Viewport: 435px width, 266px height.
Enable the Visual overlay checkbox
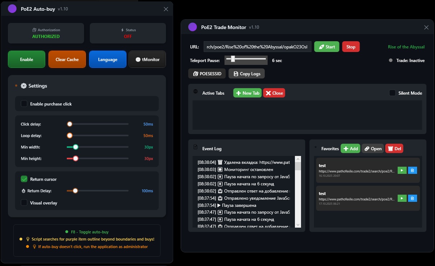(24, 203)
